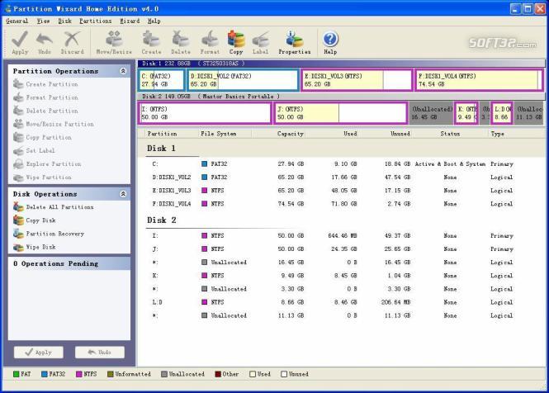Click the bottom Undo button
Viewport: 549px width, 393px height.
tap(100, 353)
